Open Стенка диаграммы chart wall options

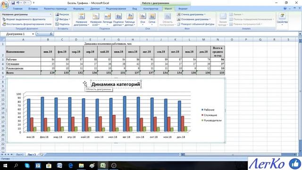[191, 15]
